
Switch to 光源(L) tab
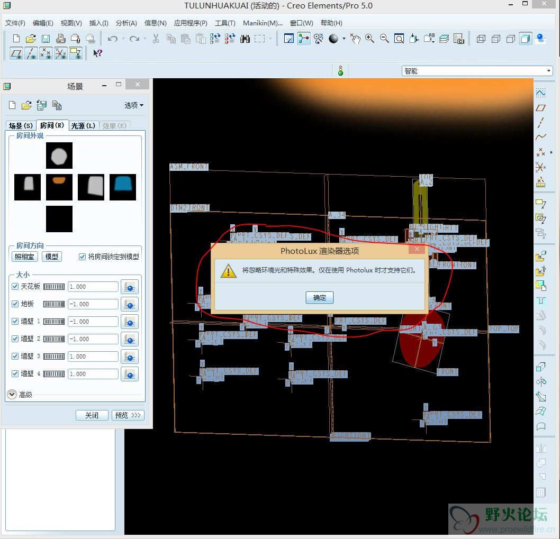(83, 126)
